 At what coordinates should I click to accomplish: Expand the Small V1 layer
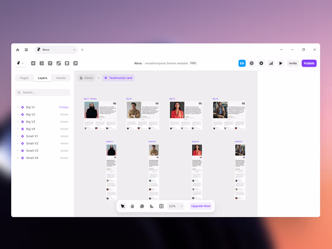click(x=18, y=136)
